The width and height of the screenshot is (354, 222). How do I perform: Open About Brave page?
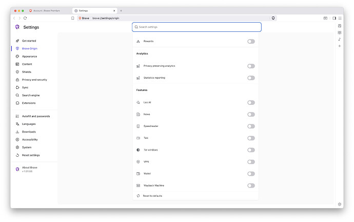(x=29, y=168)
